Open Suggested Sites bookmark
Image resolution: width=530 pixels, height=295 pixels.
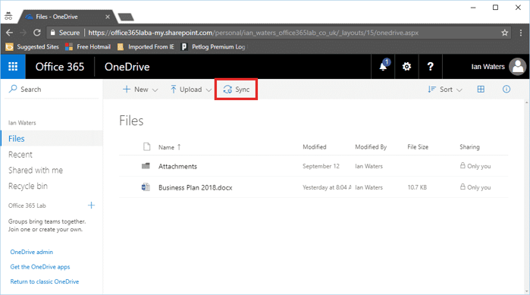[x=33, y=46]
